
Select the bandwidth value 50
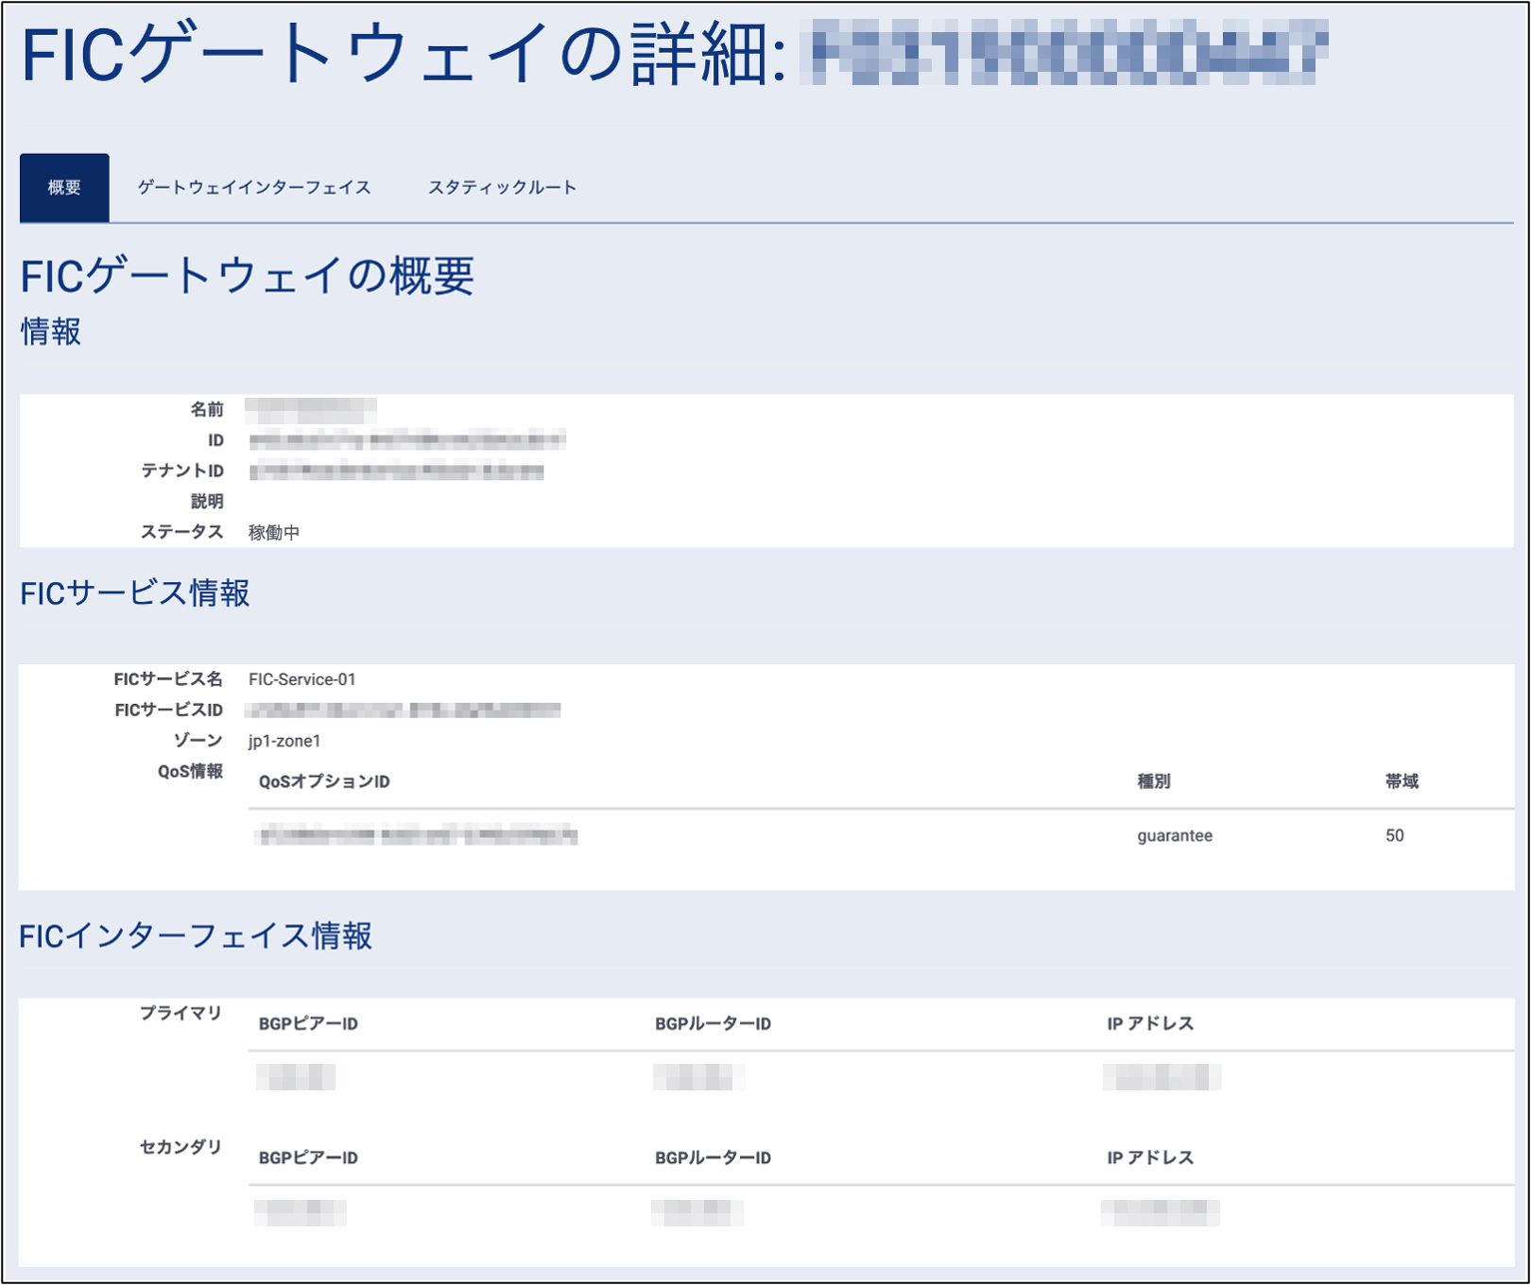click(x=1395, y=835)
